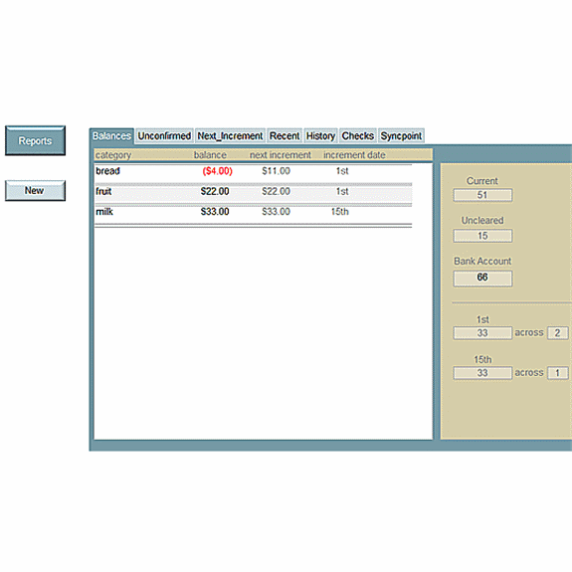572x572 pixels.
Task: Click the Current amount field
Action: coord(482,195)
